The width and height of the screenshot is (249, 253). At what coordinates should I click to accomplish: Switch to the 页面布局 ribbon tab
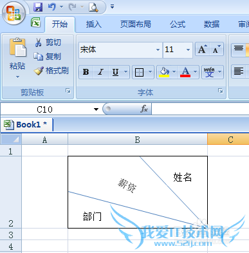136,24
